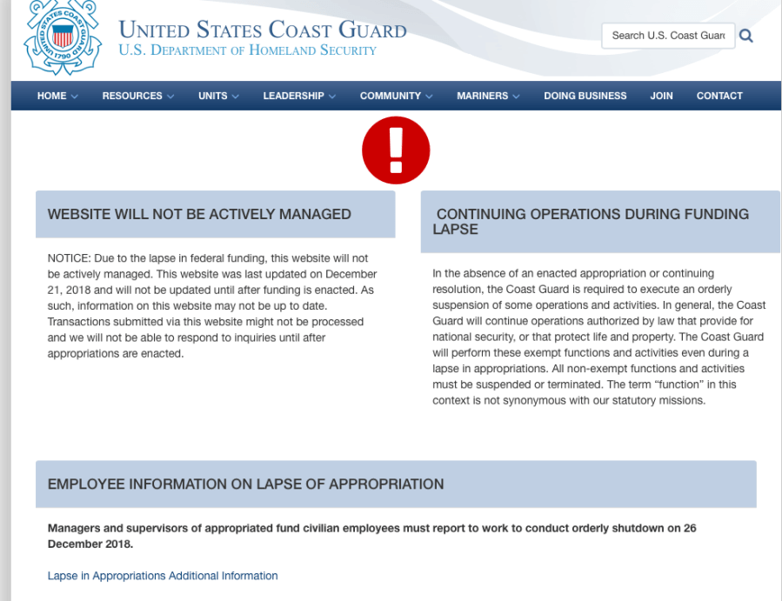Click the United States Coast Guard title

(x=263, y=30)
